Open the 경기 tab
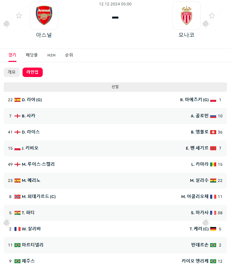 coord(12,55)
